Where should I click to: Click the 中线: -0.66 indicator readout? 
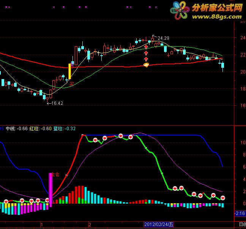click(17, 129)
